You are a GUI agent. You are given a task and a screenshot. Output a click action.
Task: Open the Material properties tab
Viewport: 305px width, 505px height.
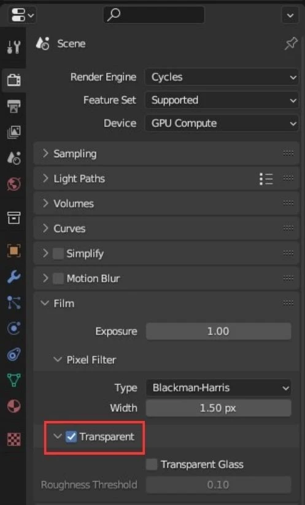14,406
